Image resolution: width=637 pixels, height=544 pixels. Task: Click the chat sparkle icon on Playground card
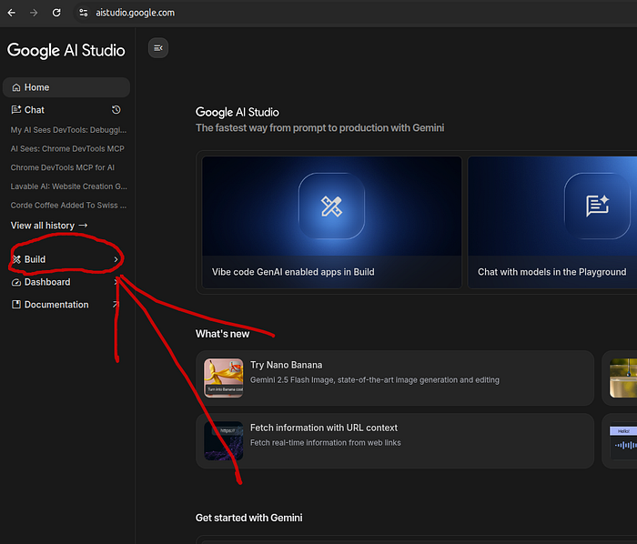tap(597, 206)
